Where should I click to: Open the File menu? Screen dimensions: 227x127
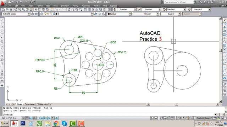10,6
